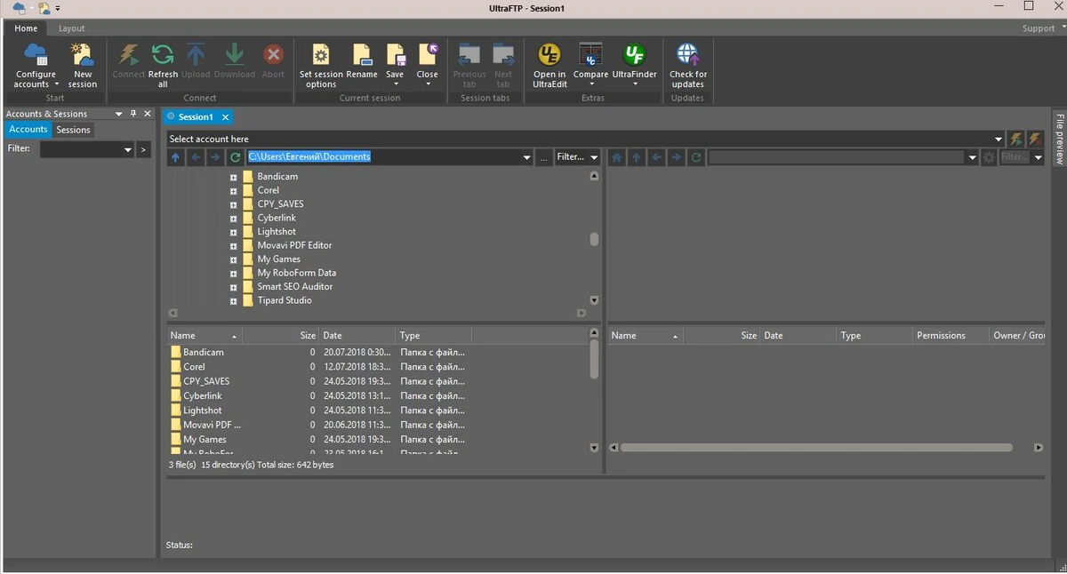Pin the Accounts & Sessions panel
The height and width of the screenshot is (574, 1067).
click(x=133, y=114)
